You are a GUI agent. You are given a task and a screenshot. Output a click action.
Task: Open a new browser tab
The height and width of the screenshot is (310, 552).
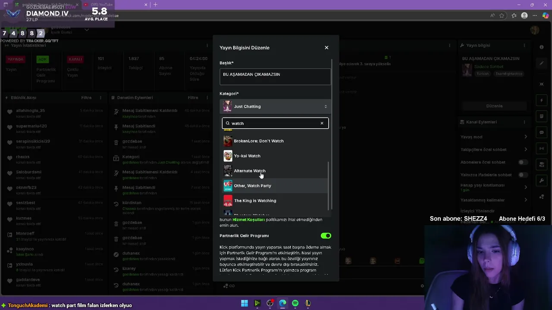[x=155, y=5]
